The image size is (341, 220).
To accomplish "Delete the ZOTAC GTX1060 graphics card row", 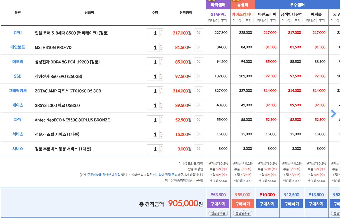I will click(x=199, y=91).
